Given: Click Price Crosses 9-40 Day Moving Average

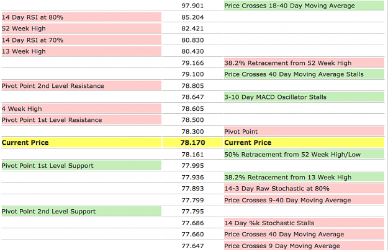Looking at the screenshot, I should [287, 200].
